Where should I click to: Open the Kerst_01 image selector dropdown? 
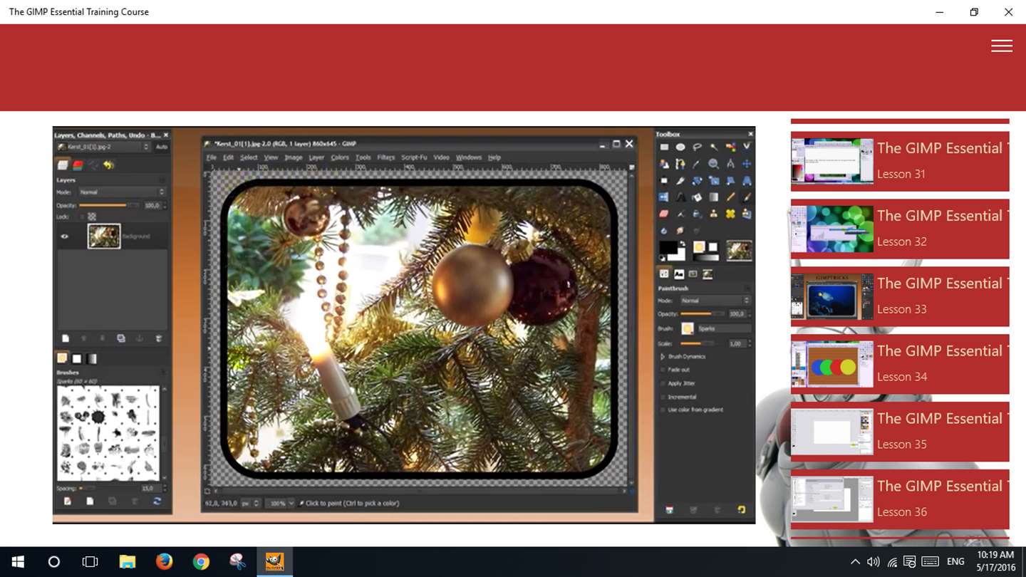click(104, 147)
